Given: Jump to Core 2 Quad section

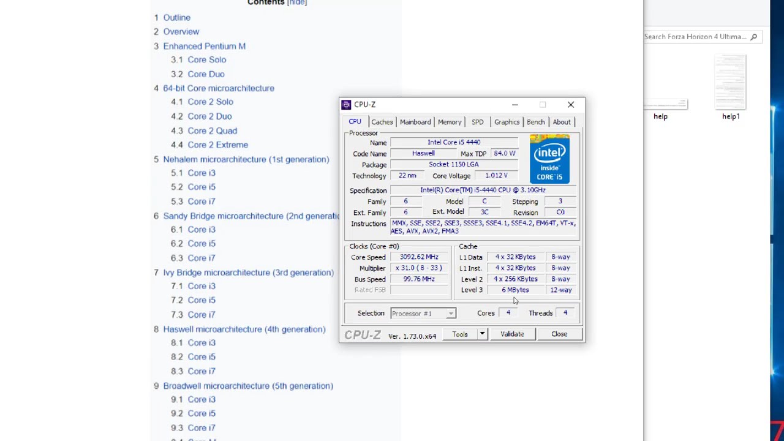Looking at the screenshot, I should click(x=212, y=130).
